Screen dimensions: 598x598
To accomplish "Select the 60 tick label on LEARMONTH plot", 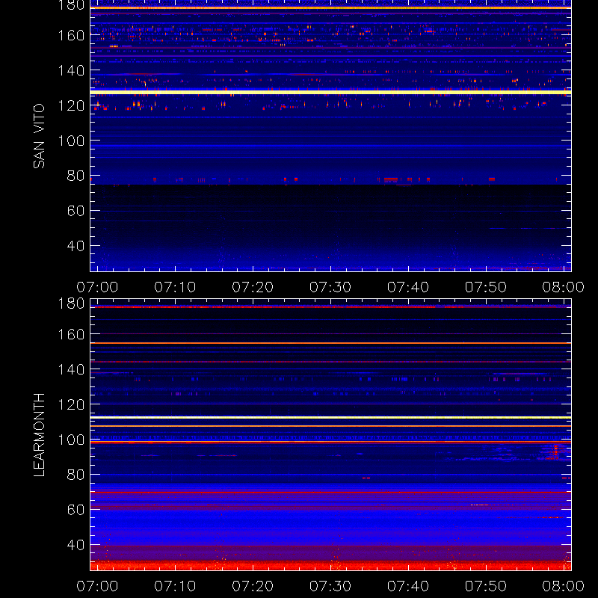I will pyautogui.click(x=76, y=510).
